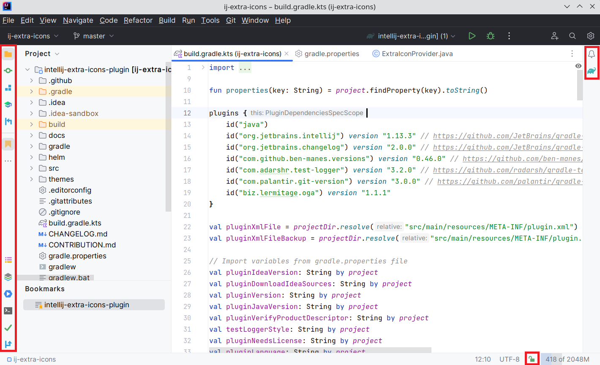Open the File menu

8,20
